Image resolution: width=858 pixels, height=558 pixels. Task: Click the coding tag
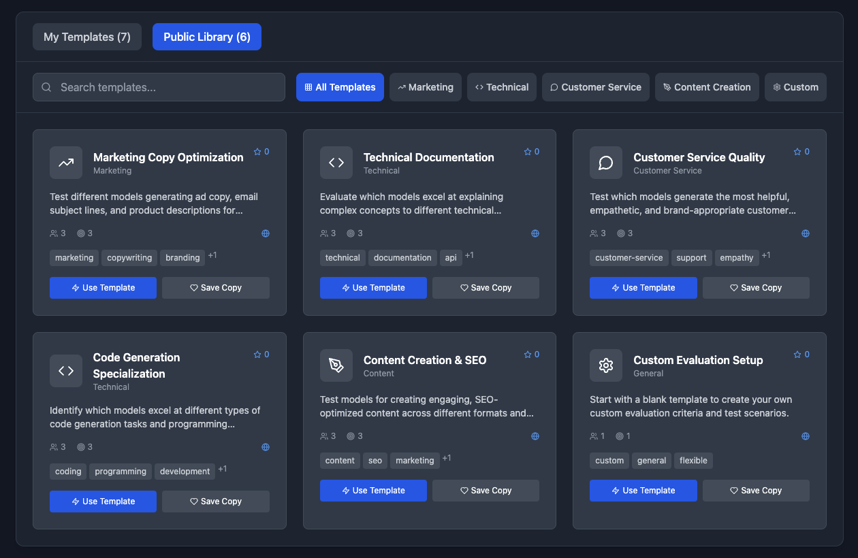[68, 472]
